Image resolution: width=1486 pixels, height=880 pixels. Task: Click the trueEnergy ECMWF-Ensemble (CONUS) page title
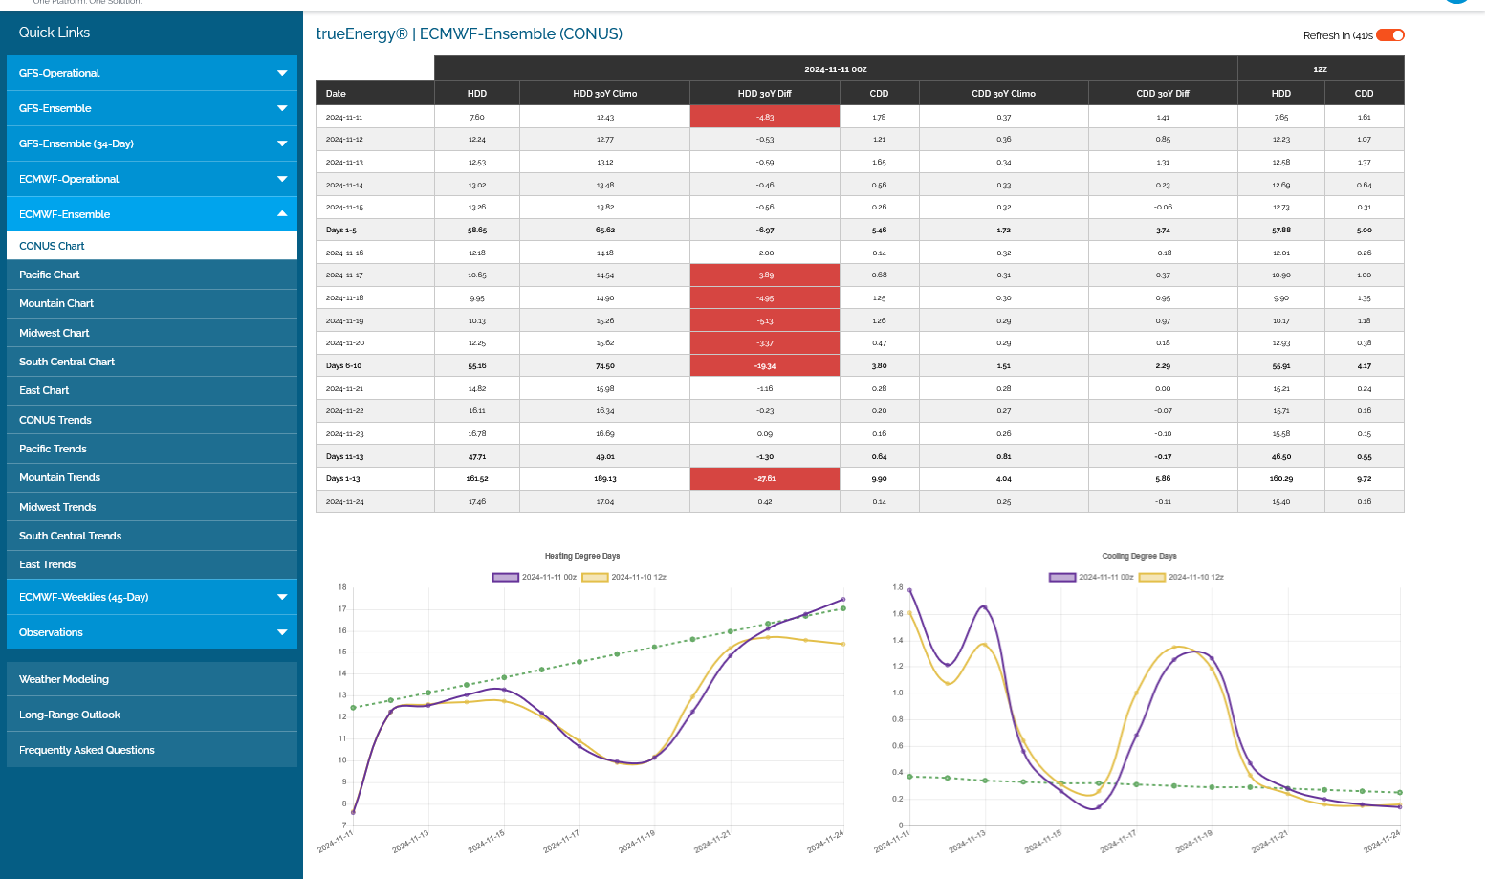point(470,33)
